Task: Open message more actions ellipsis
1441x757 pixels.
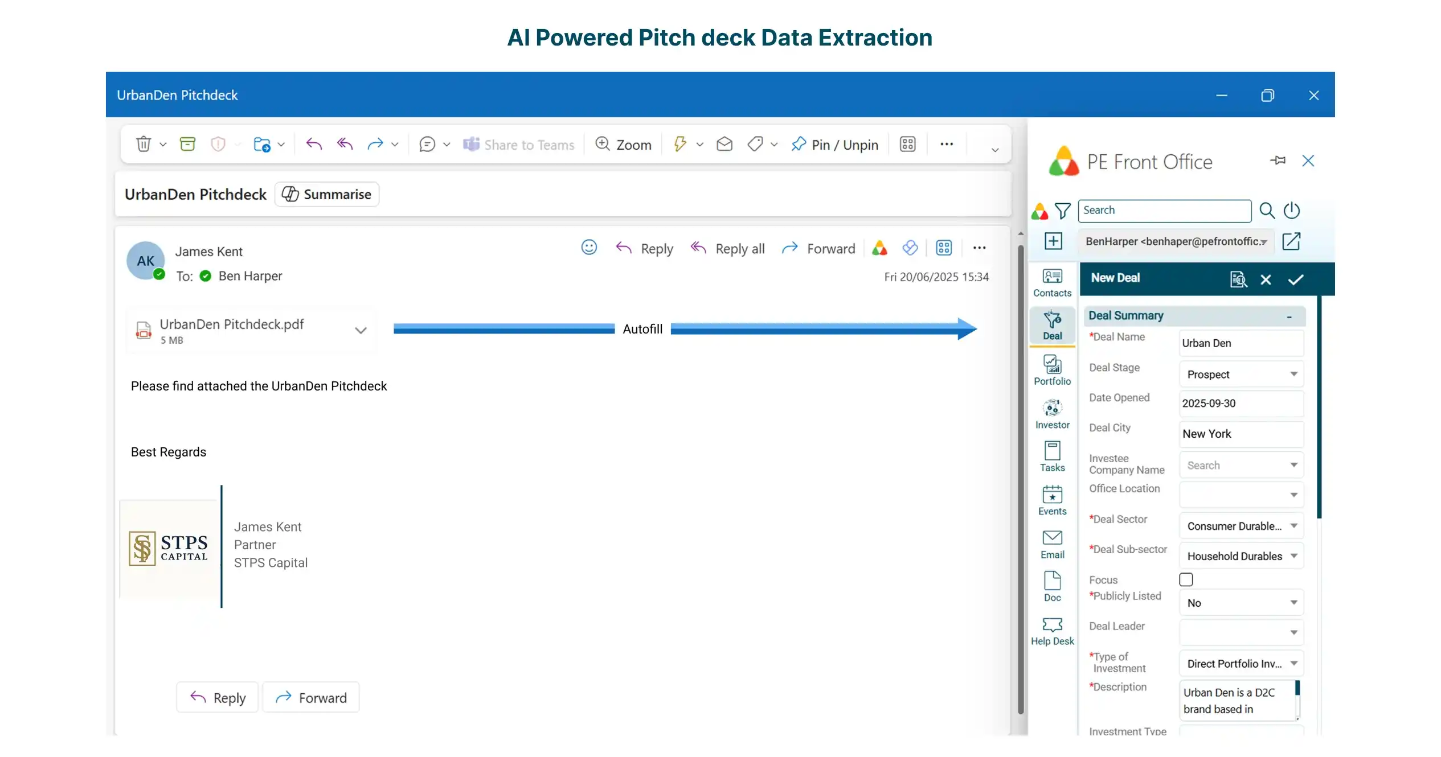Action: (979, 248)
